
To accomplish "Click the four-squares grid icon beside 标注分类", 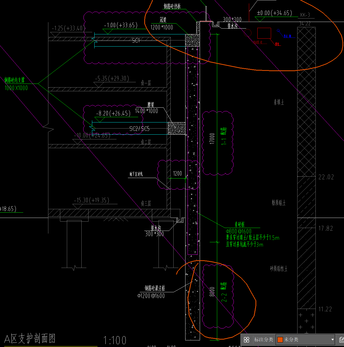I will [x=247, y=340].
